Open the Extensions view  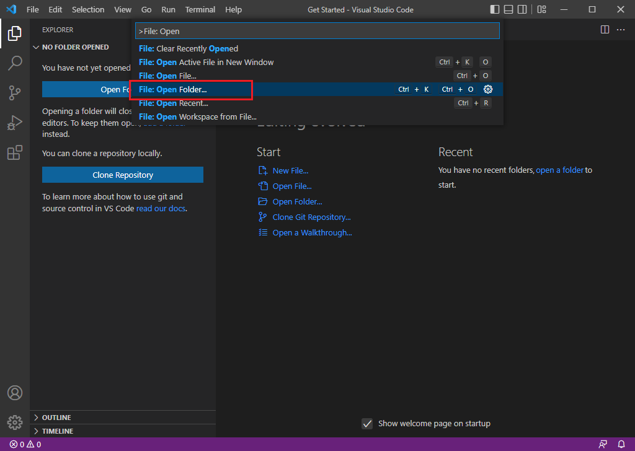15,152
